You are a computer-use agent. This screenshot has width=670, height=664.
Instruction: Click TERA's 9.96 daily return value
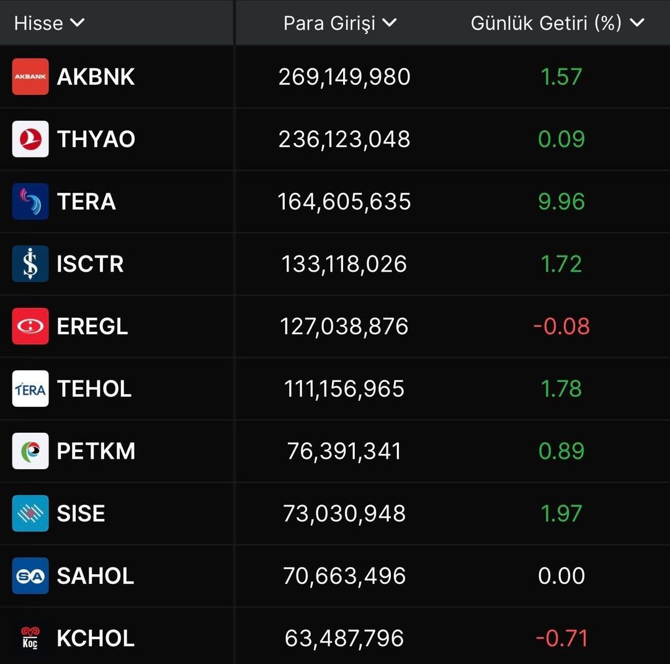pos(561,201)
